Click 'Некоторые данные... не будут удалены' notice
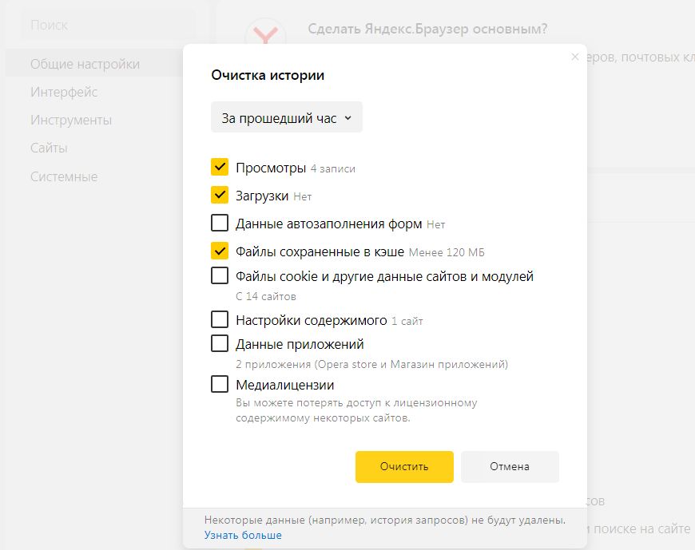 385,520
